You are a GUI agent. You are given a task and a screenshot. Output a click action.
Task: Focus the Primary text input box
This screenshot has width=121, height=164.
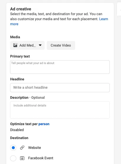pos(60,67)
